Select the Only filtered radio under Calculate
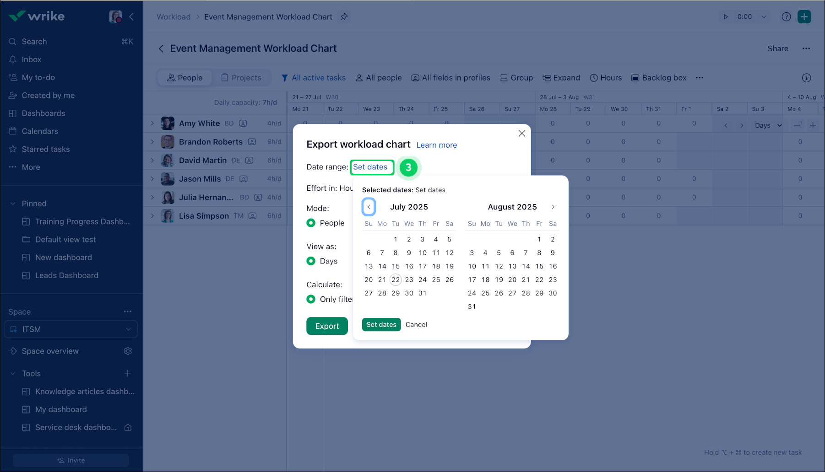The height and width of the screenshot is (472, 825). [x=311, y=299]
